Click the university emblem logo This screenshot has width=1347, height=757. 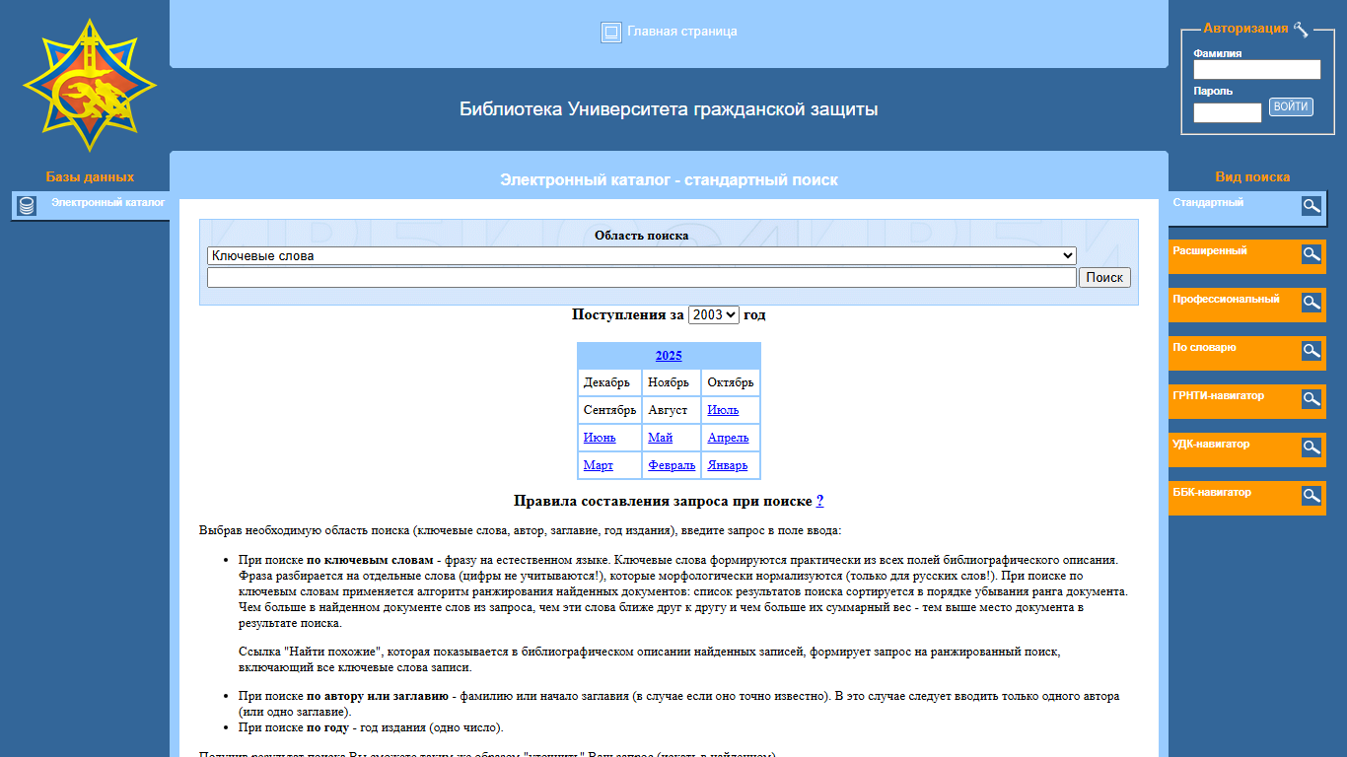(90, 85)
